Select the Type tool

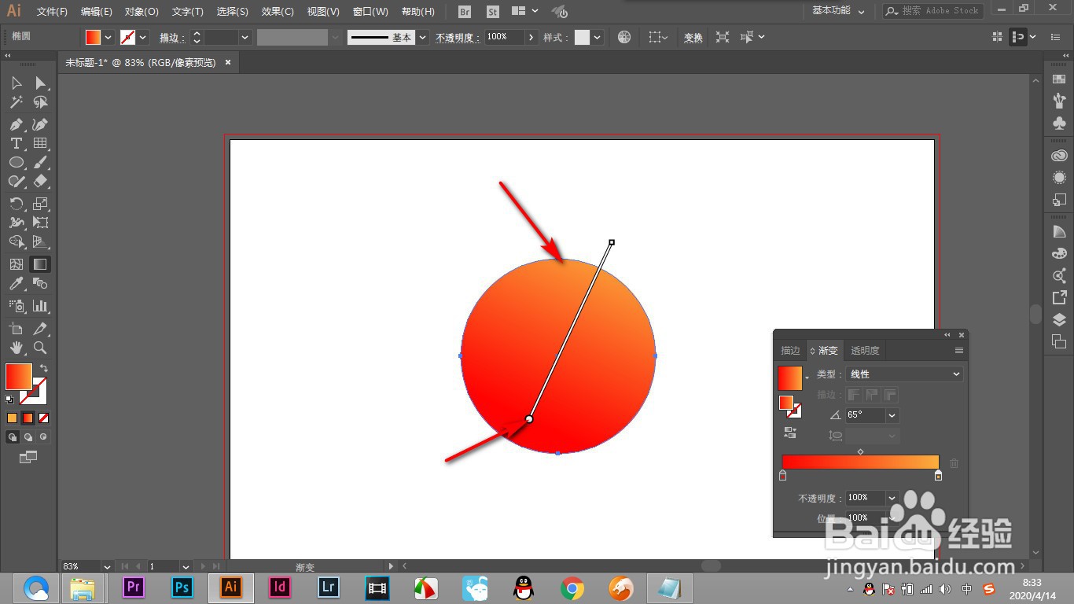[16, 143]
